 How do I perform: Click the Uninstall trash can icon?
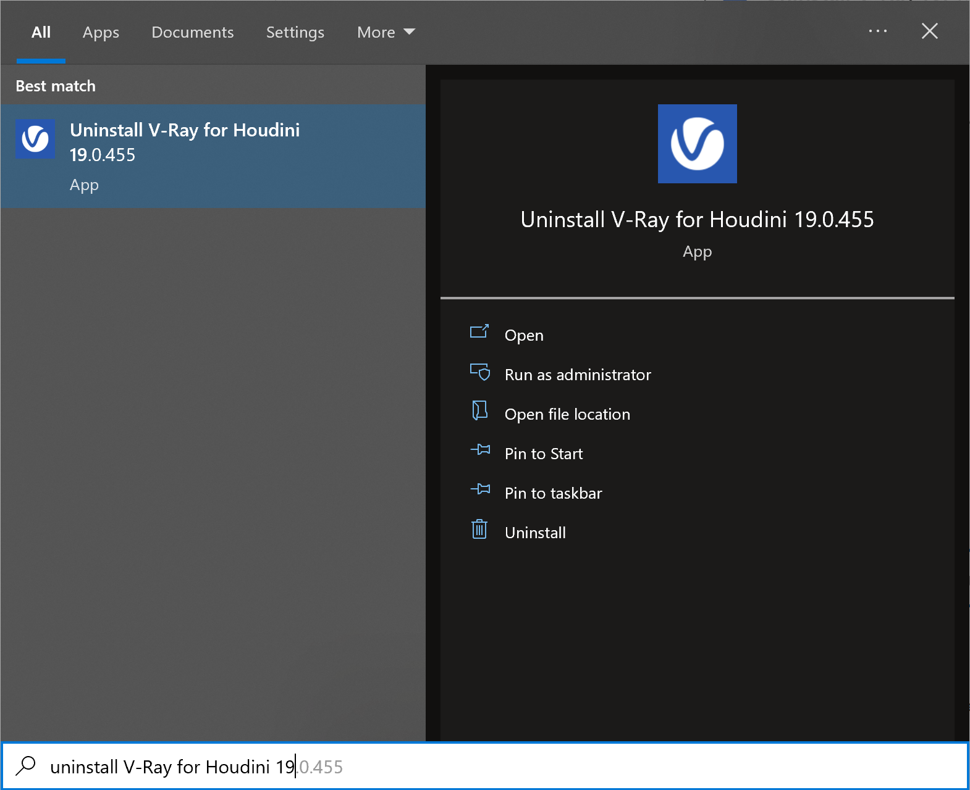tap(479, 529)
